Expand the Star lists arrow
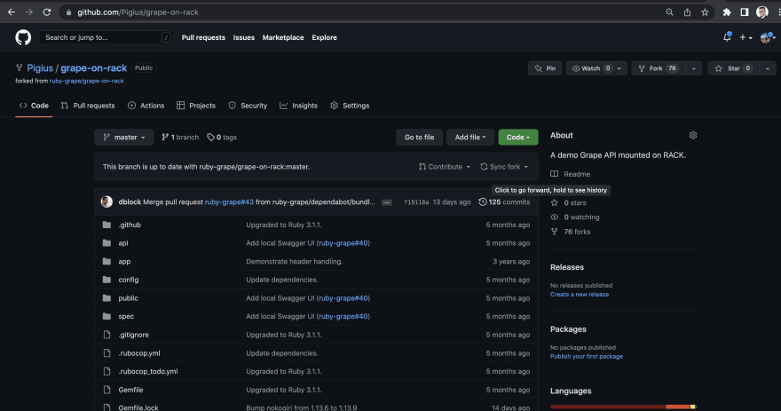The width and height of the screenshot is (781, 411). pos(768,68)
